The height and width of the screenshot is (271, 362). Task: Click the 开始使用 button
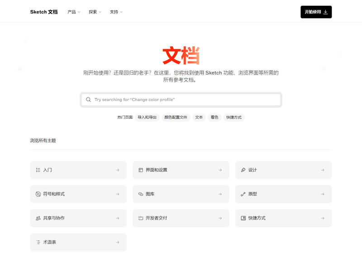point(316,12)
